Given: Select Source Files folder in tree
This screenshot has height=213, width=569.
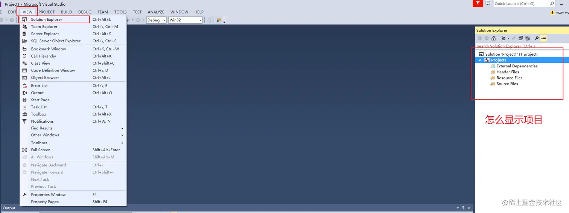Looking at the screenshot, I should click(507, 84).
